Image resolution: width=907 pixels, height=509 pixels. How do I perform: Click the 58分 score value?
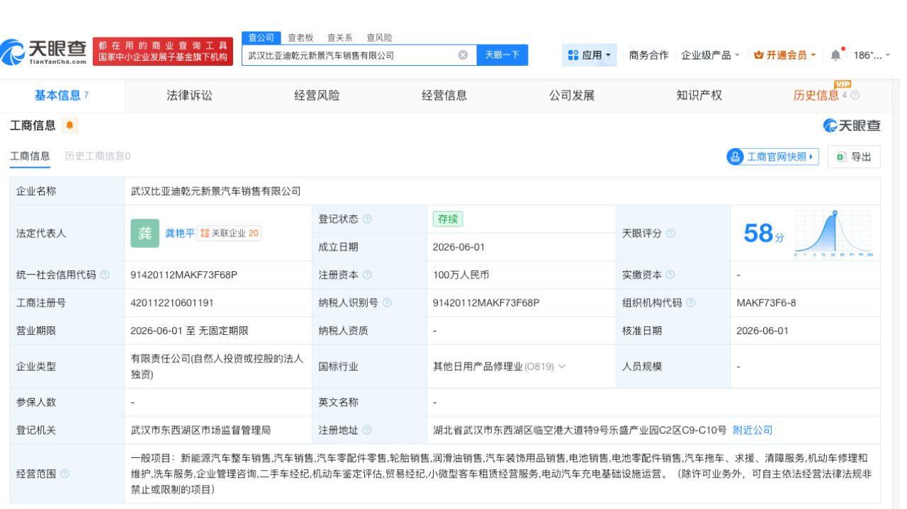(764, 233)
